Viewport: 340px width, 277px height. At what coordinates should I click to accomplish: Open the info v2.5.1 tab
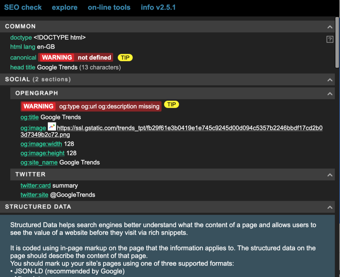[x=158, y=7]
